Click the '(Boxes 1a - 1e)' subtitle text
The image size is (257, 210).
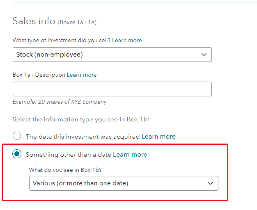77,22
